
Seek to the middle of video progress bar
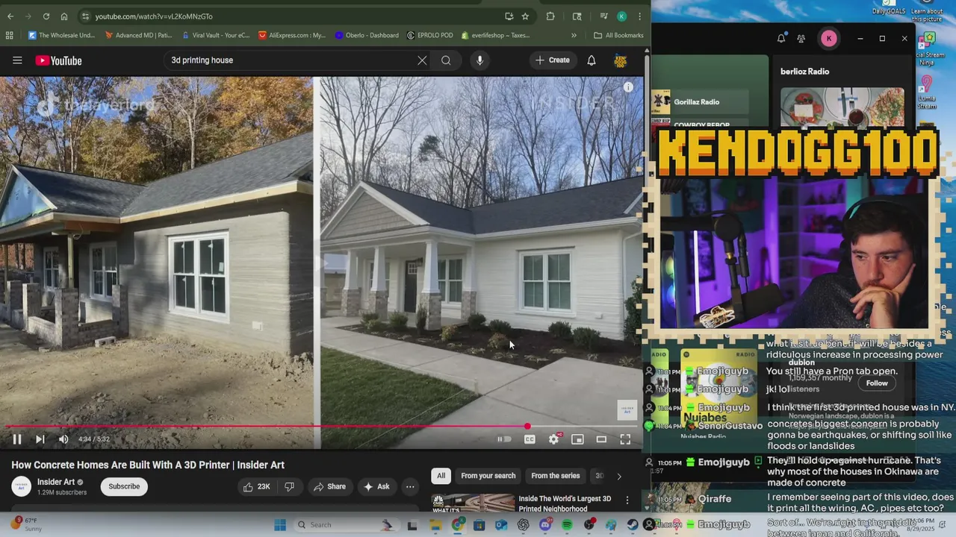(x=321, y=427)
